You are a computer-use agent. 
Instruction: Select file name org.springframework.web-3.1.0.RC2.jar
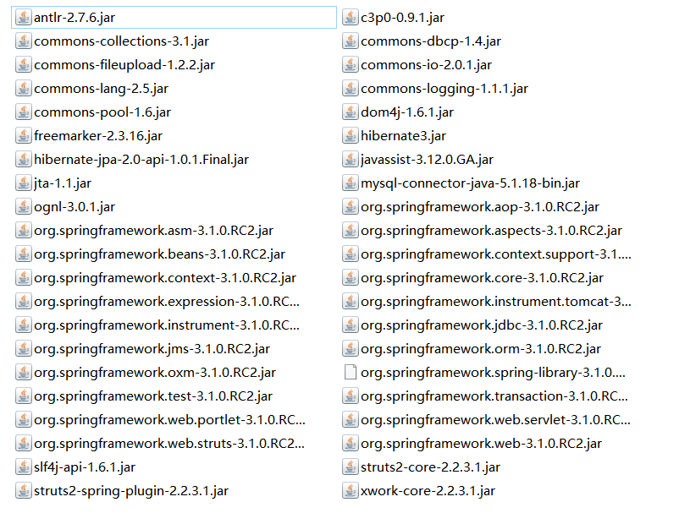[481, 444]
